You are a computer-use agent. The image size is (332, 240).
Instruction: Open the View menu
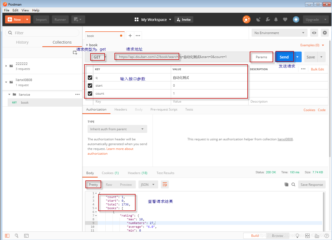(x=25, y=10)
